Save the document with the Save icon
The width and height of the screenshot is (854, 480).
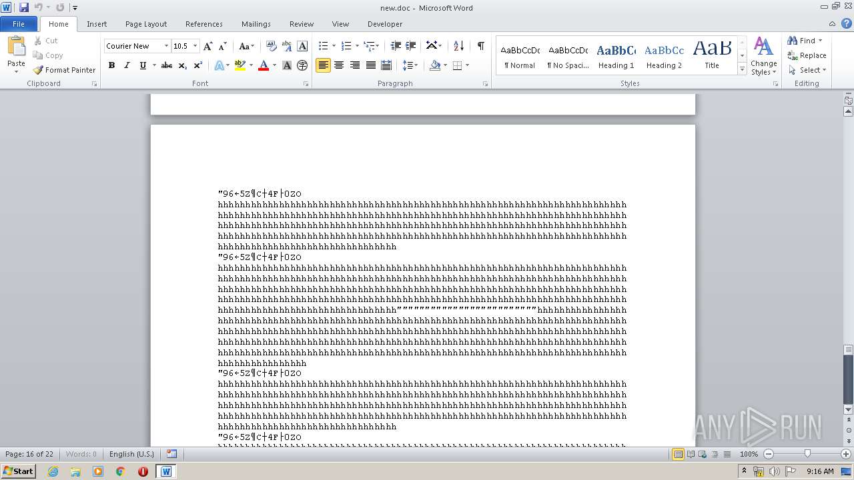[24, 7]
